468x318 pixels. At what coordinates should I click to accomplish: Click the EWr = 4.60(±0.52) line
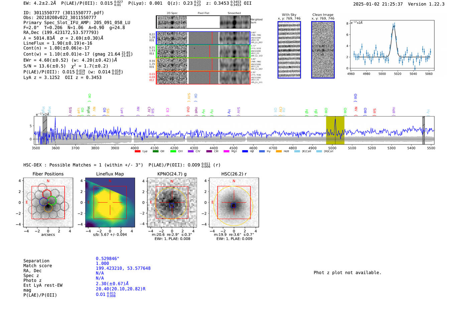pos(70,60)
